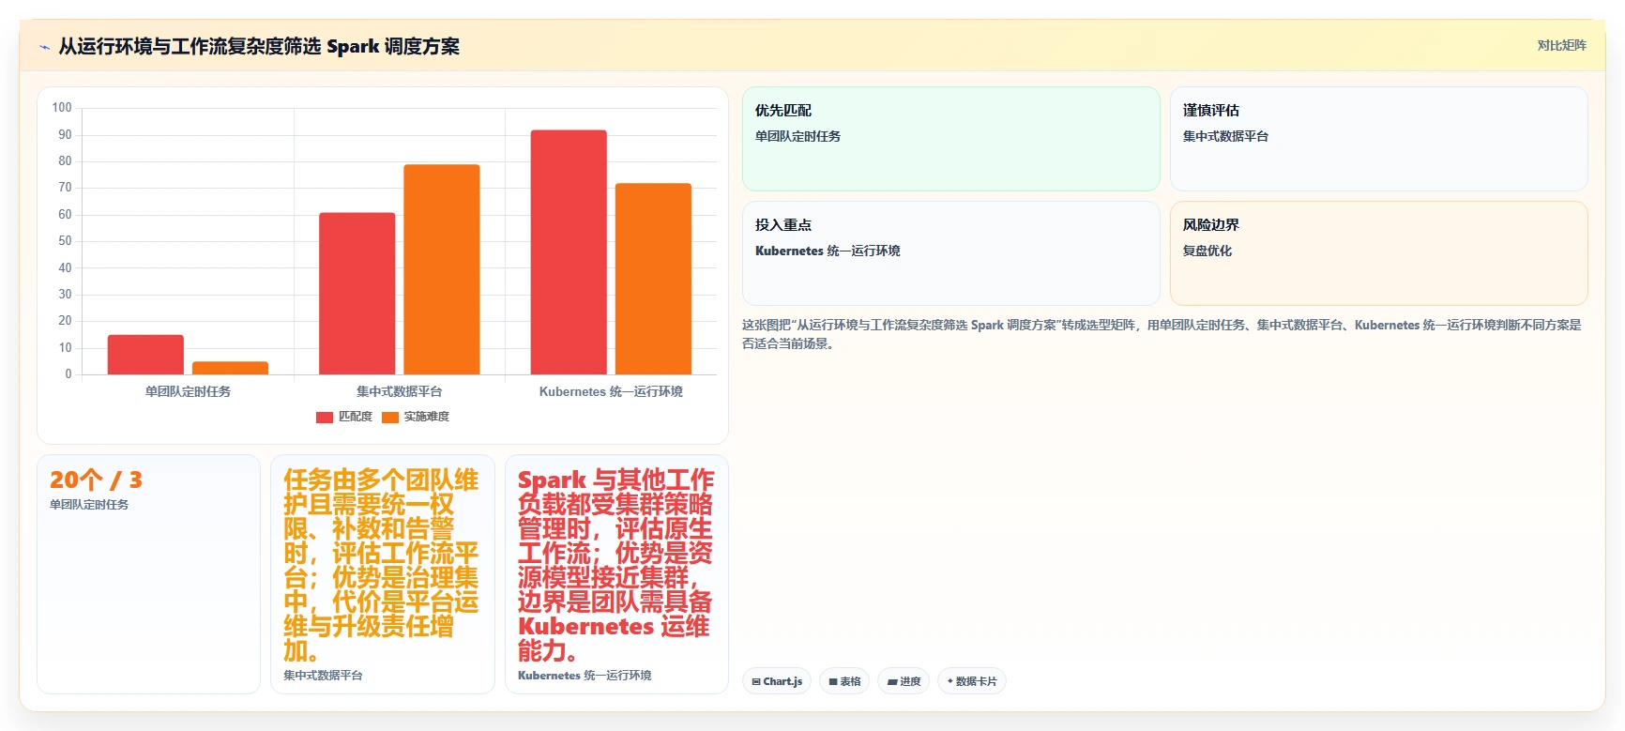The width and height of the screenshot is (1625, 731).
Task: Click 单团队定时任务 caption under 20个 / 3
Action: [89, 505]
